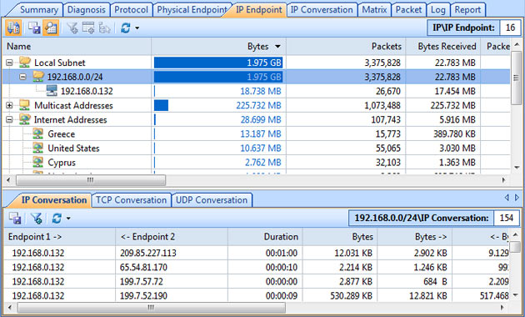The image size is (525, 317).
Task: Toggle the highlighted details view icon in the top toolbar
Action: pos(51,28)
